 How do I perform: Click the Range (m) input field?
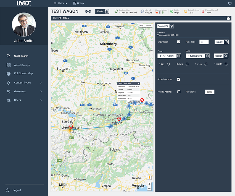pos(210,92)
